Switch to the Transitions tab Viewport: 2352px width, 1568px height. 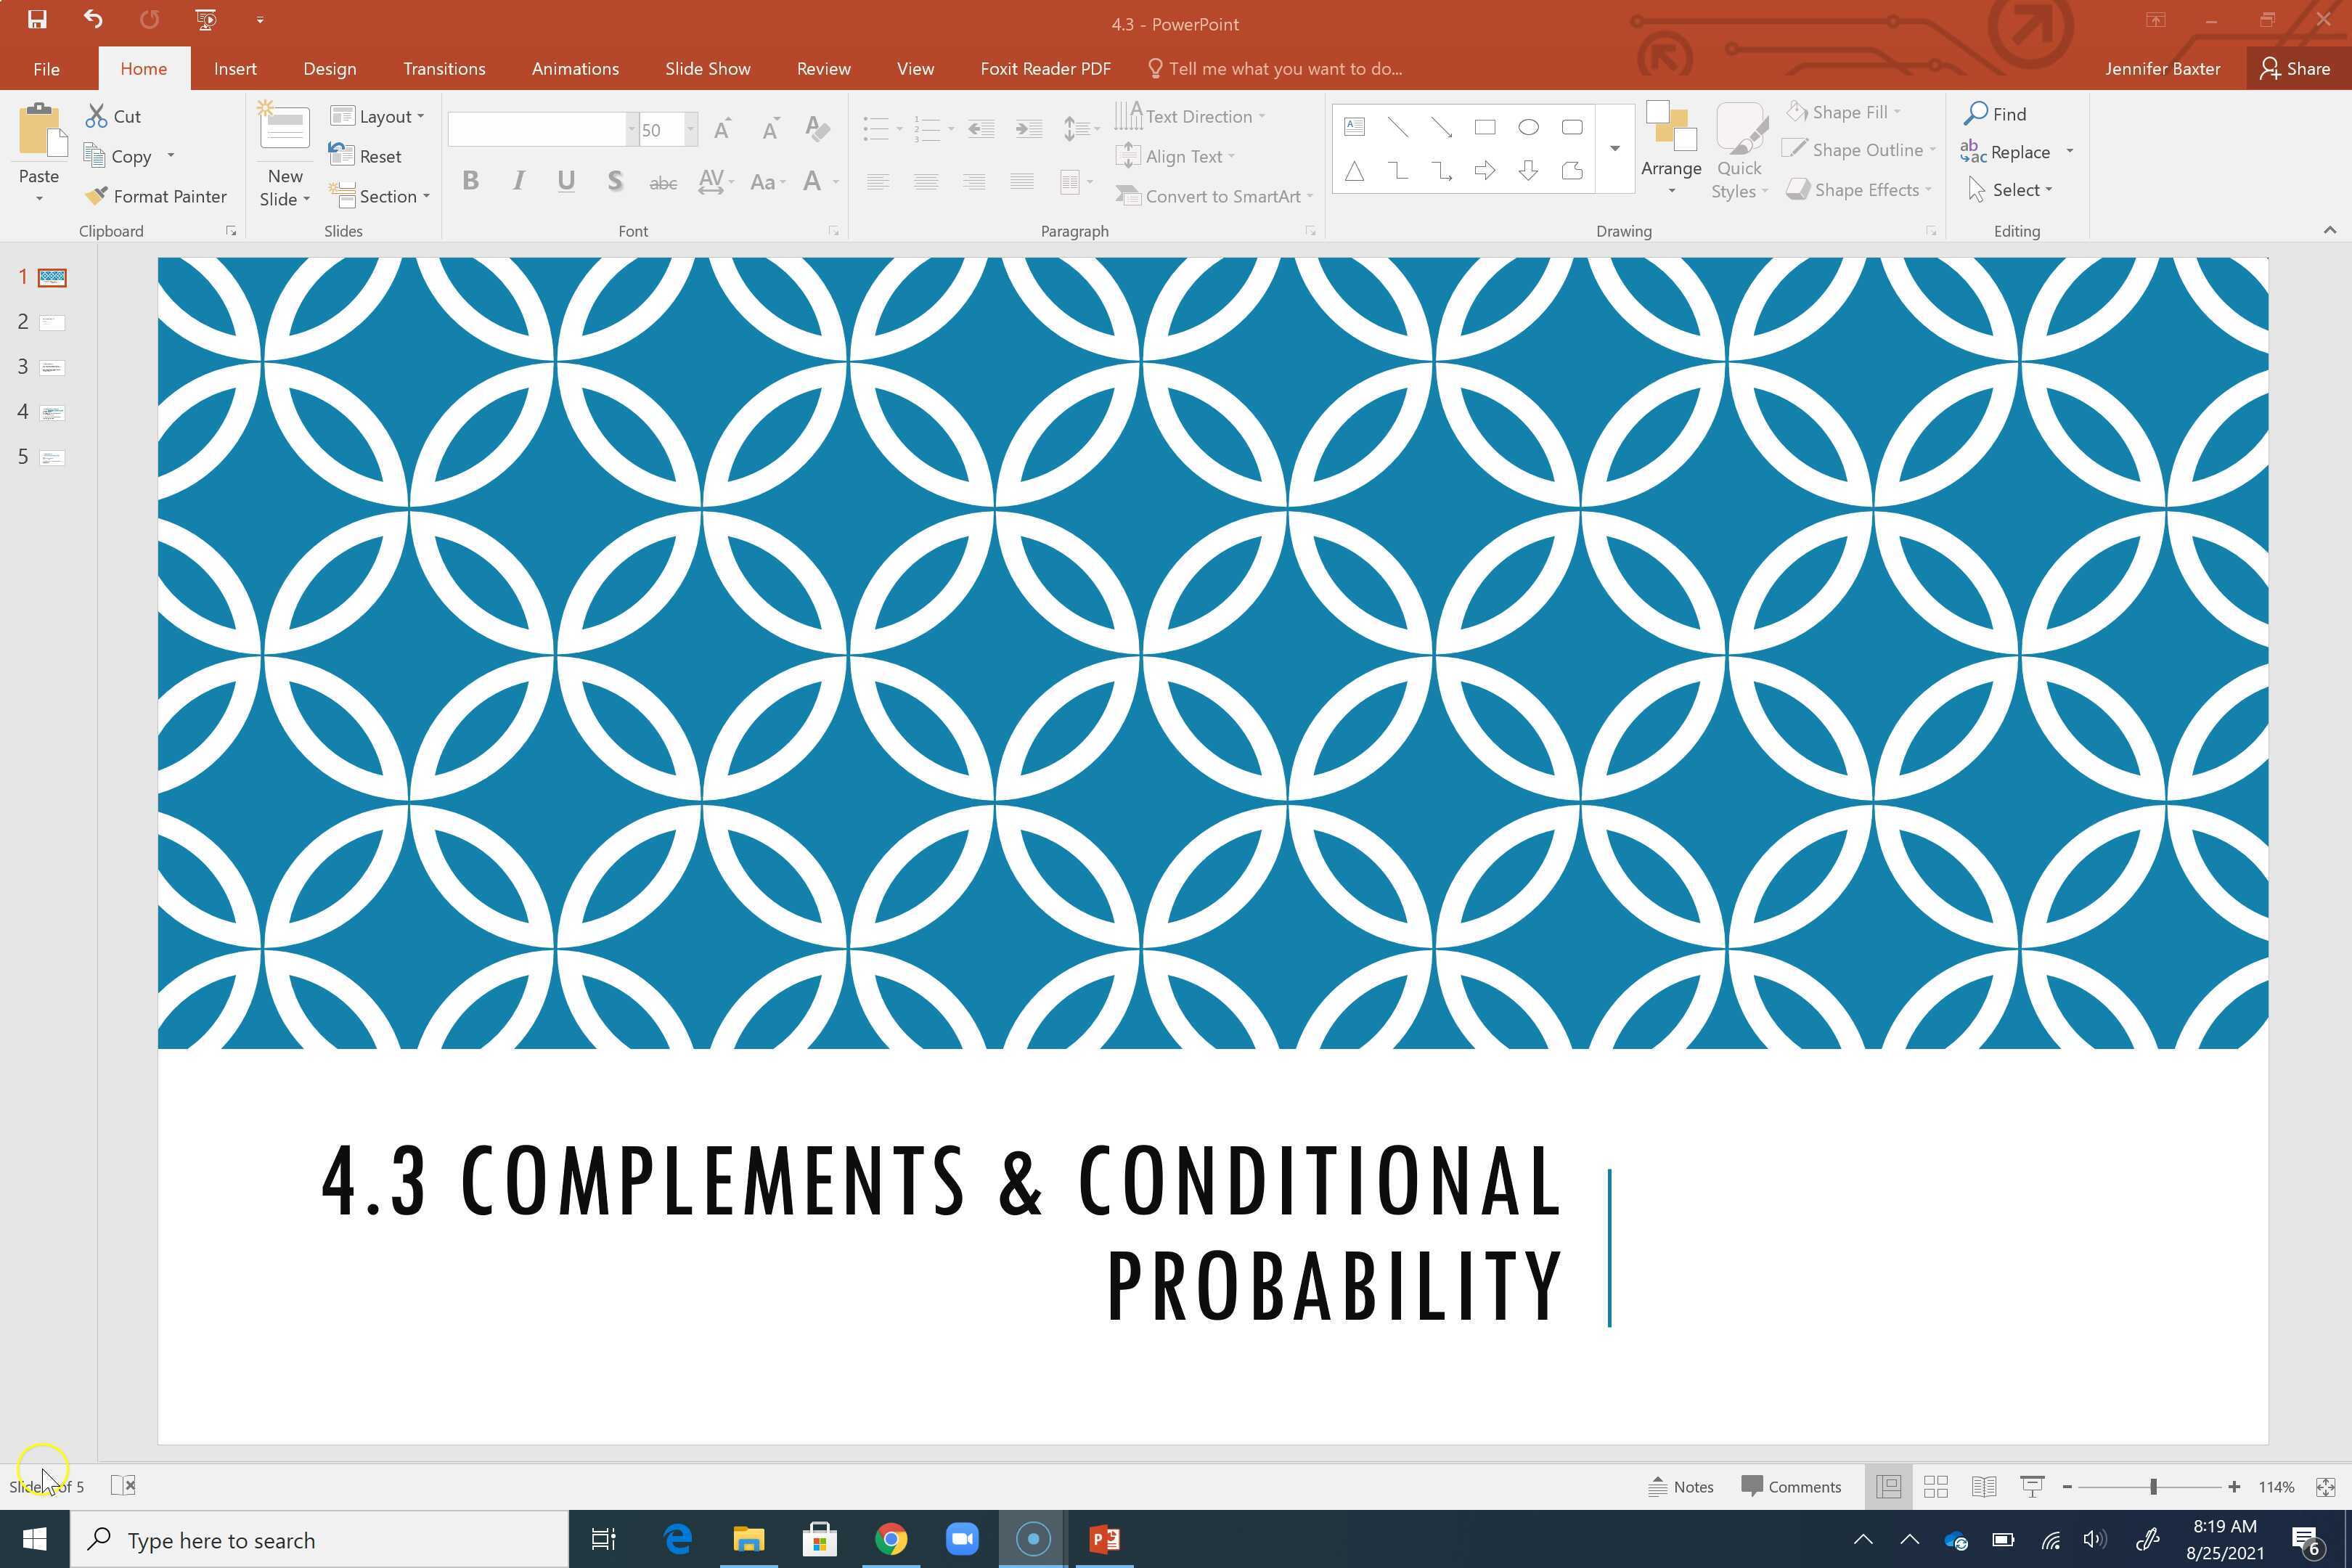[x=444, y=69]
